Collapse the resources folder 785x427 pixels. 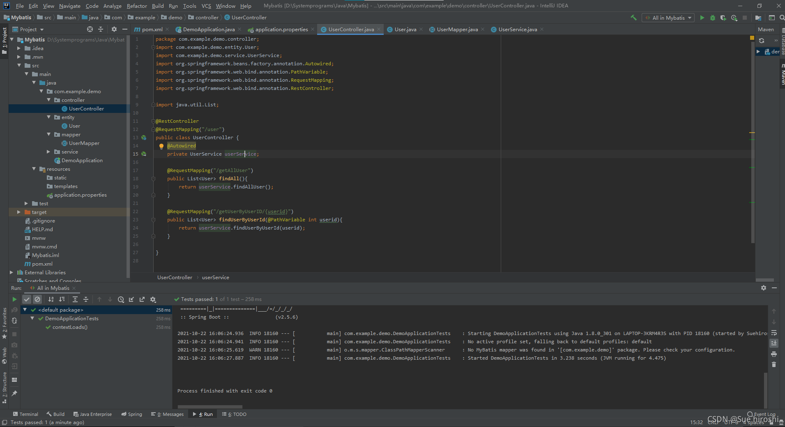coord(34,169)
